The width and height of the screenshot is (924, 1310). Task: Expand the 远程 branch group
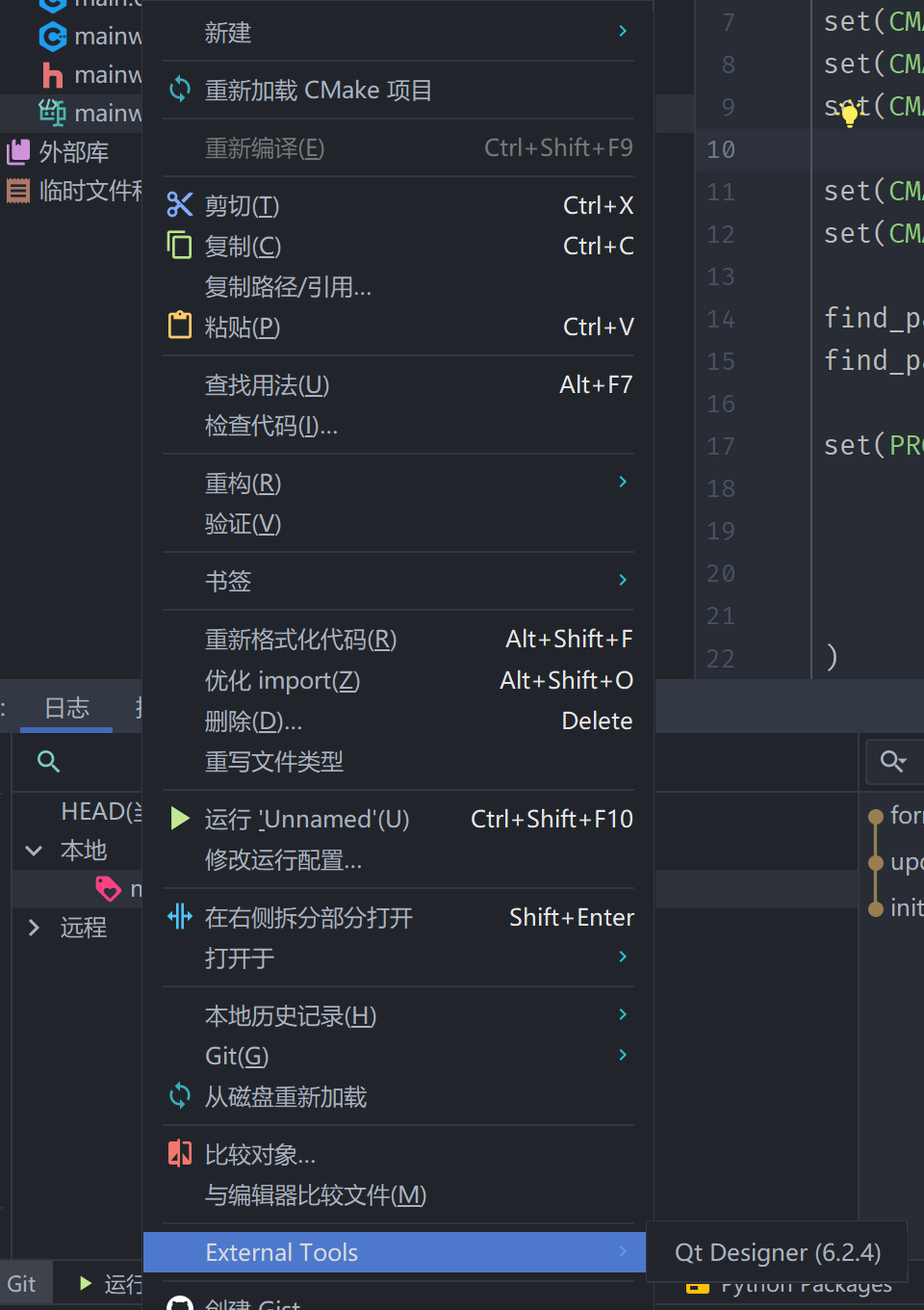coord(34,927)
